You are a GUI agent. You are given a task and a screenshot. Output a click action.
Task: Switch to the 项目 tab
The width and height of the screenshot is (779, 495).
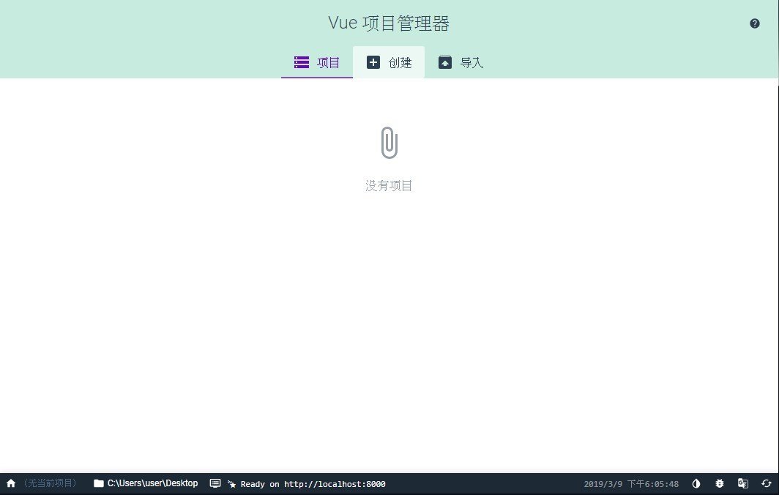click(x=317, y=62)
